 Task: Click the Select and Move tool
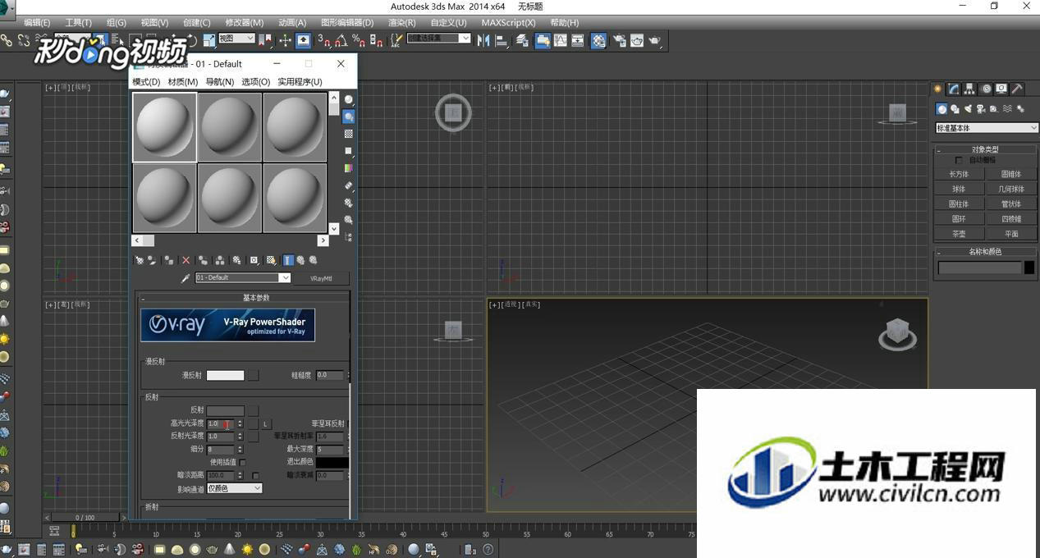coord(285,40)
